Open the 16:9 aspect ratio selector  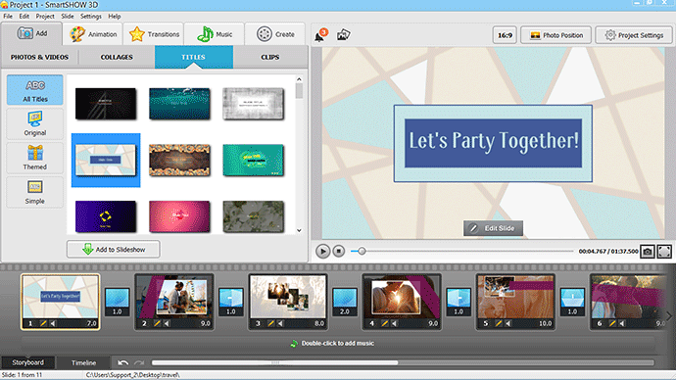tap(505, 35)
